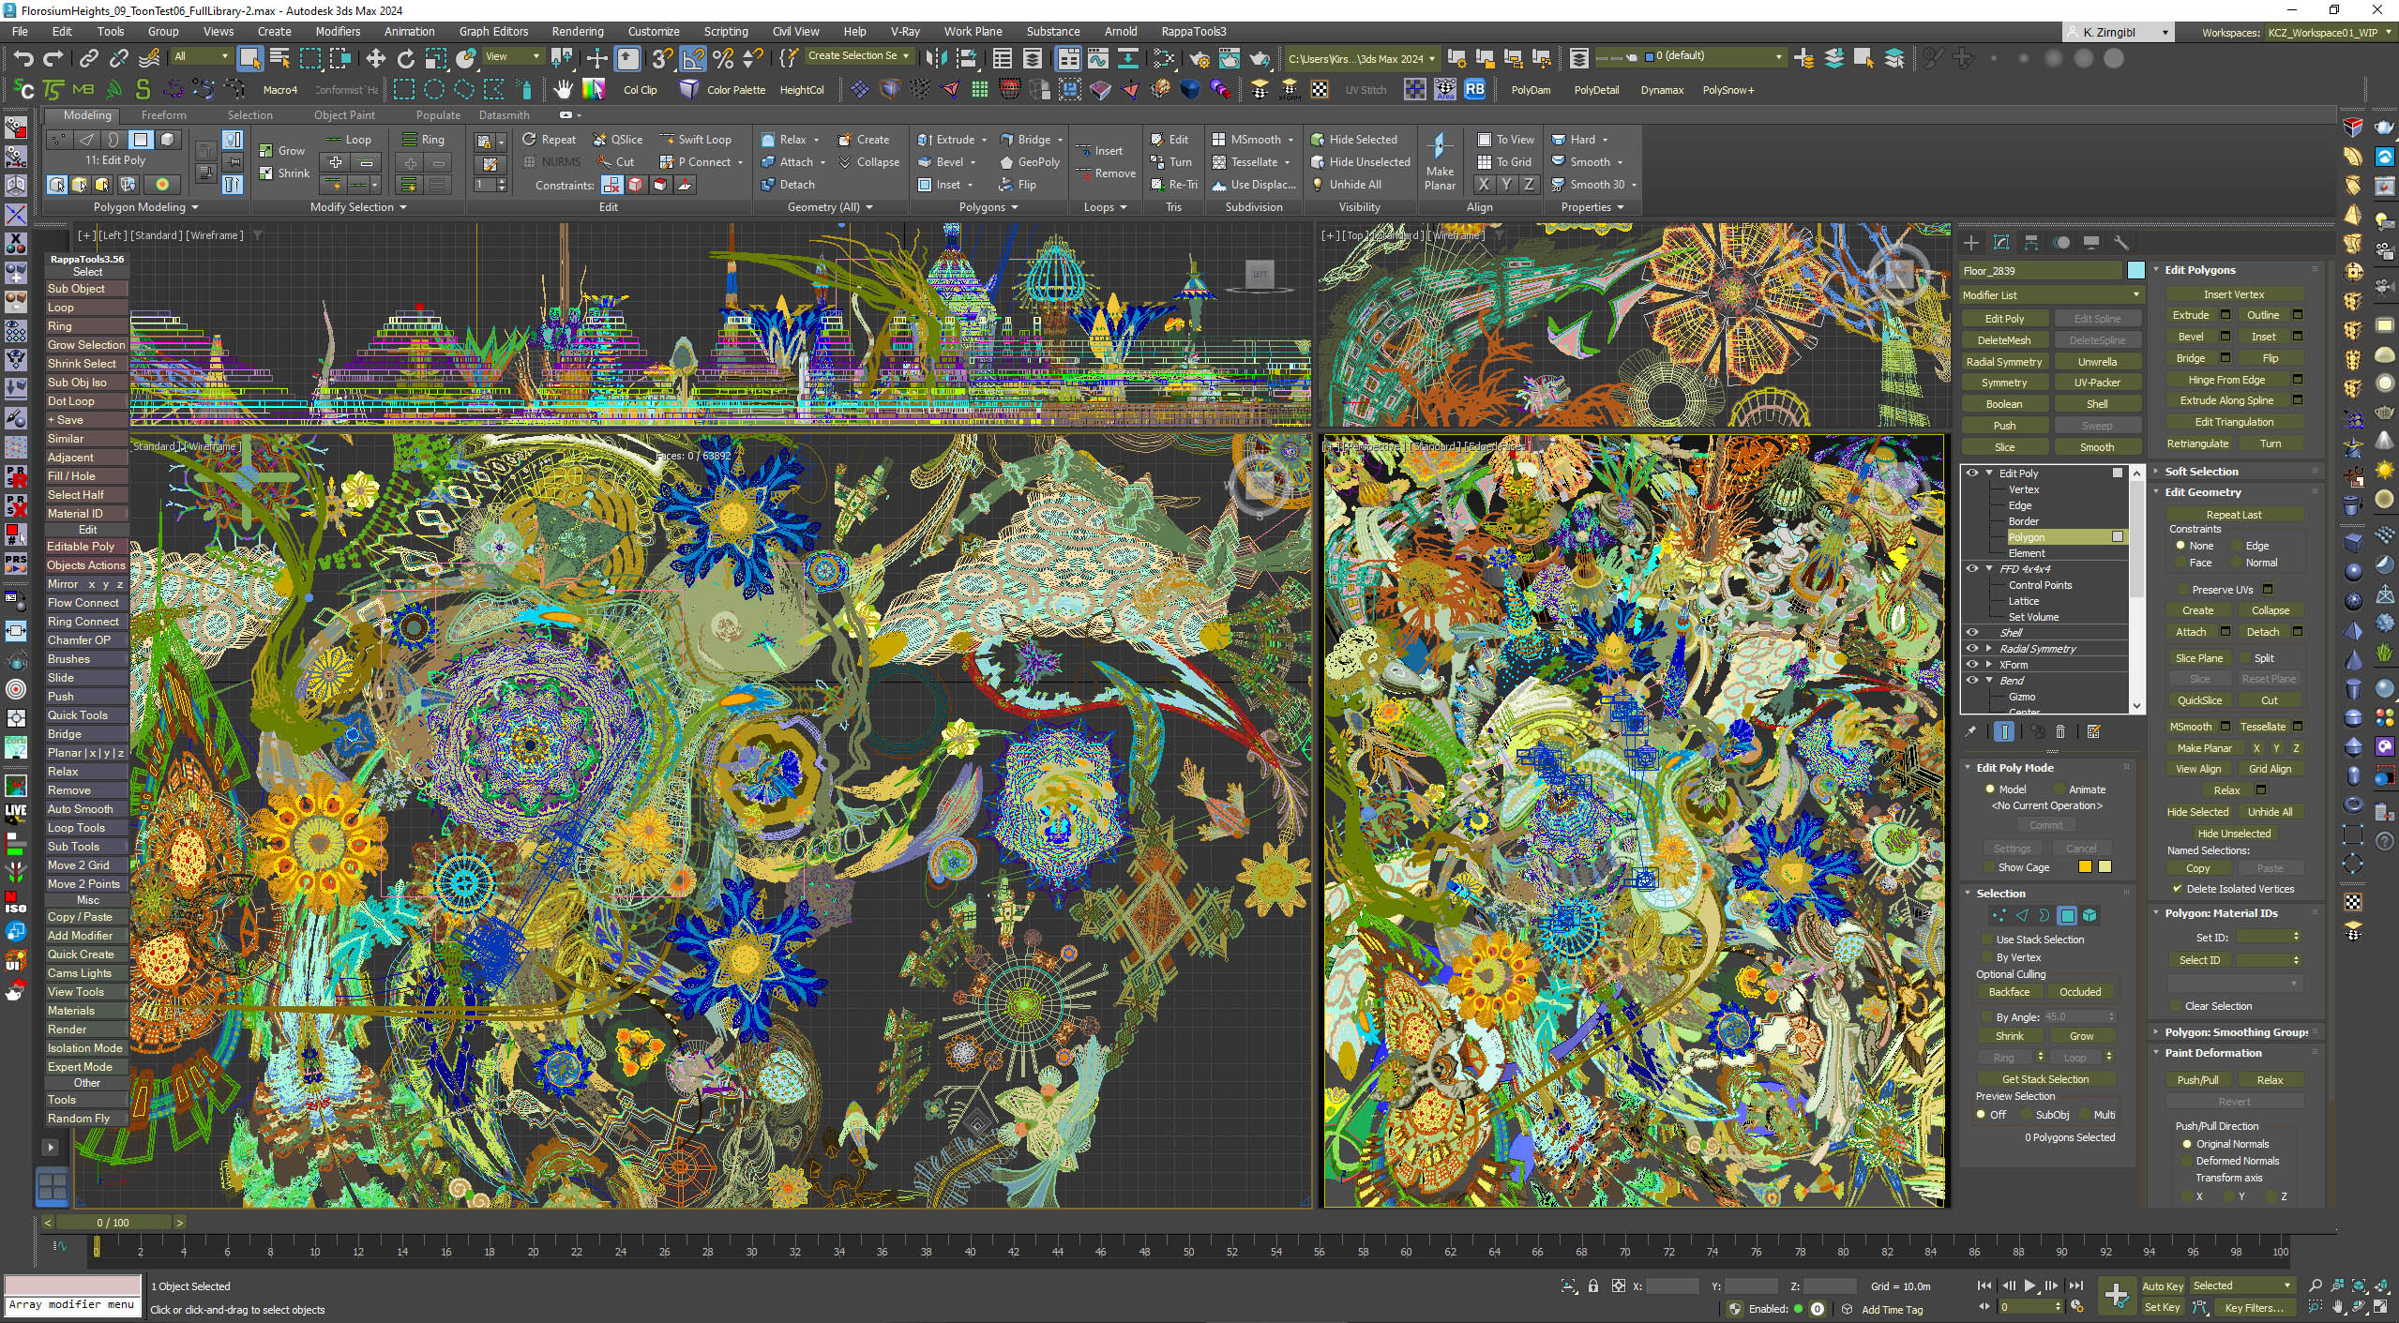Image resolution: width=2399 pixels, height=1323 pixels.
Task: Click Hinge From Edge button
Action: point(2226,380)
